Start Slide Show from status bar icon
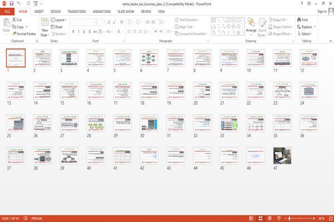This screenshot has width=334, height=222. tap(279, 218)
